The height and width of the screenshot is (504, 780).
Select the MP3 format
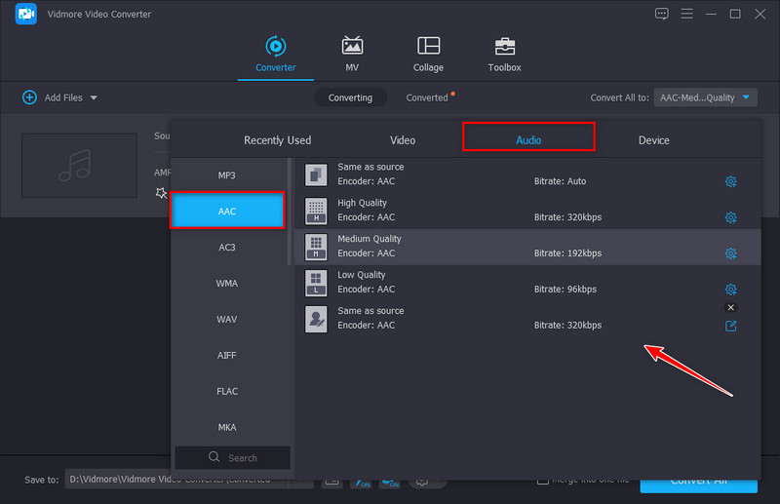pos(226,175)
